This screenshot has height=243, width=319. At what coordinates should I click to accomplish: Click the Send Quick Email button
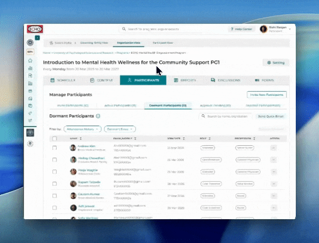click(271, 116)
